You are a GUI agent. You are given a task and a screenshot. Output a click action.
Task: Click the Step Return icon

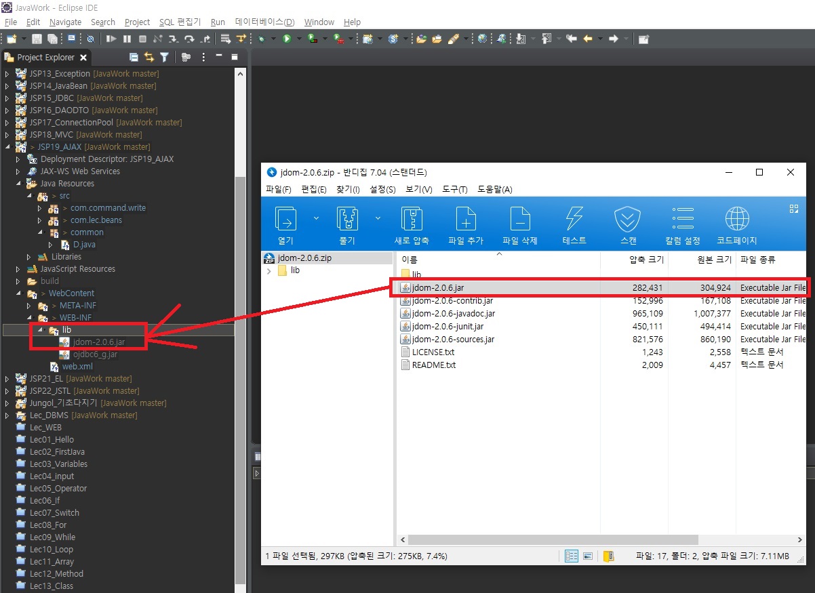pos(205,39)
